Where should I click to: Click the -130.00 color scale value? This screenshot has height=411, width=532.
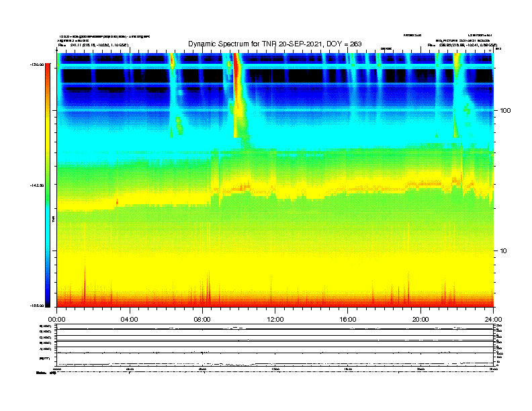(37, 64)
